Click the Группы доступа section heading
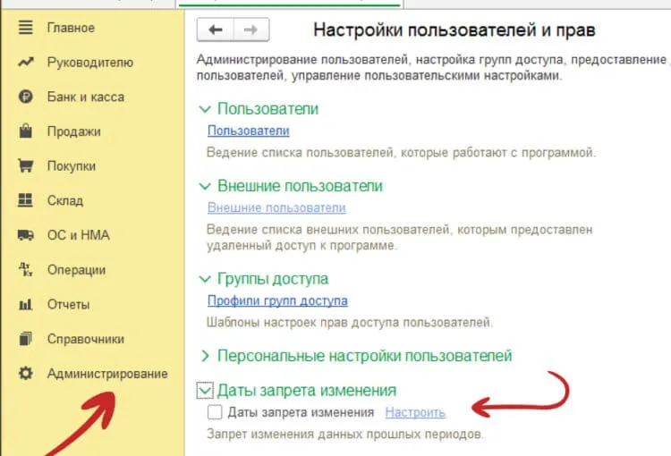671x456 pixels. (x=273, y=279)
